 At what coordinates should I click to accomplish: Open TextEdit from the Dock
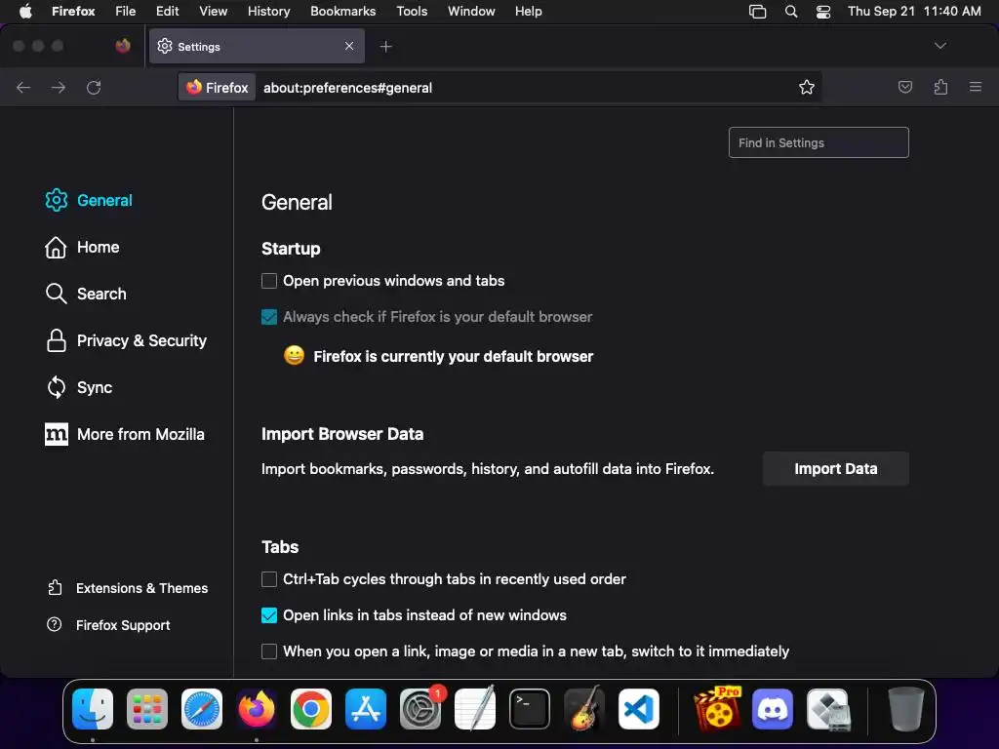[475, 709]
